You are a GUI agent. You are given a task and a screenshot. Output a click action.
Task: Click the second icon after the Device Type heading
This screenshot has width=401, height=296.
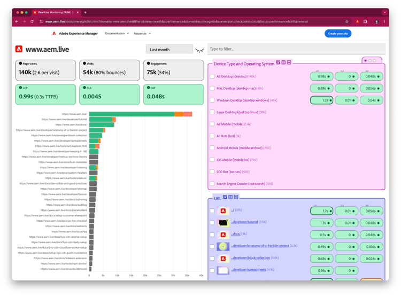[x=283, y=63]
